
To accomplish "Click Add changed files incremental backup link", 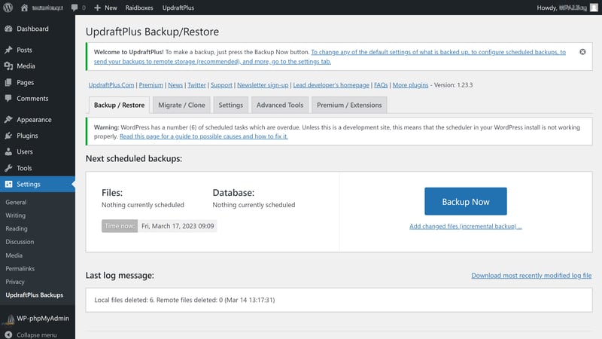I will (465, 226).
